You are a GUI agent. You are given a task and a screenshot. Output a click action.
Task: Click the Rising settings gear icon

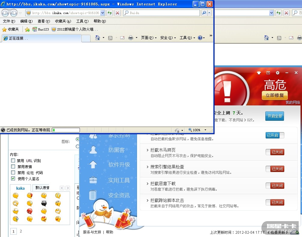[278, 73]
